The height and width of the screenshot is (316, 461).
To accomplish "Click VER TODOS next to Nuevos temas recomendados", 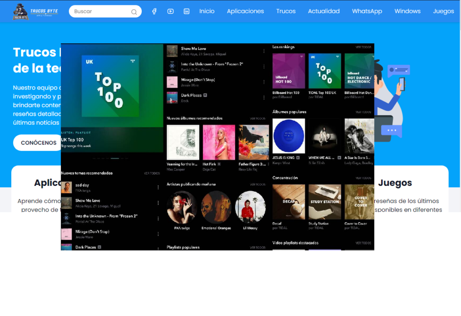I will pyautogui.click(x=152, y=173).
